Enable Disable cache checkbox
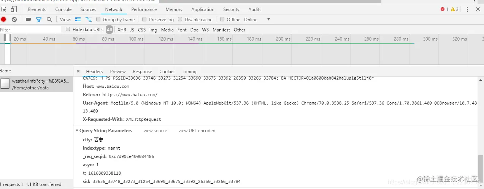 click(x=180, y=19)
